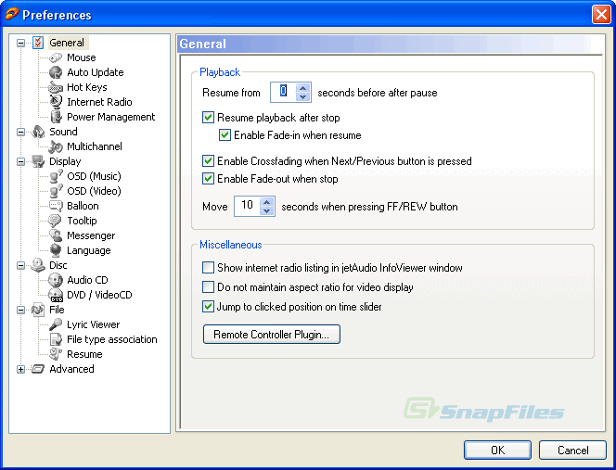Click the Resume from seconds field
This screenshot has width=616, height=470.
[x=284, y=93]
